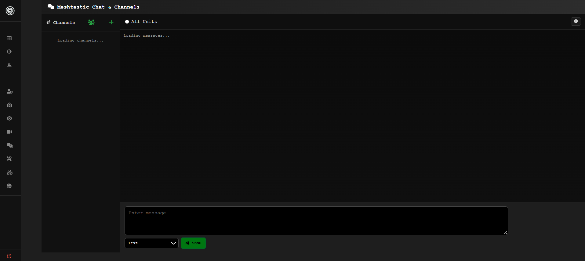Click the user shield icon in sidebar

click(9, 91)
